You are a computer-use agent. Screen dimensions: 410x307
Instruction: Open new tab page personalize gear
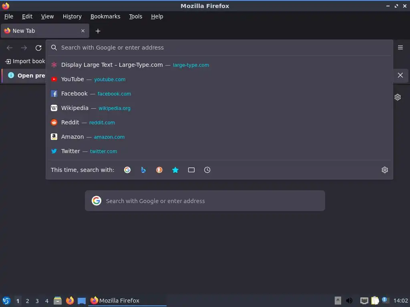398,97
